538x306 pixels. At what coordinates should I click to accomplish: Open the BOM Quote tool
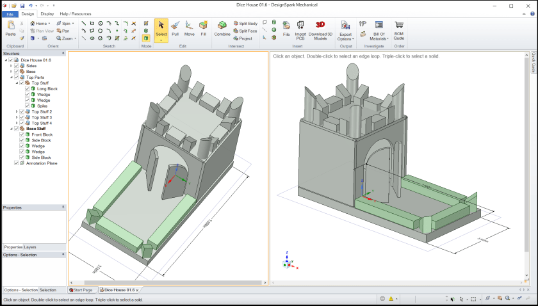tap(399, 29)
